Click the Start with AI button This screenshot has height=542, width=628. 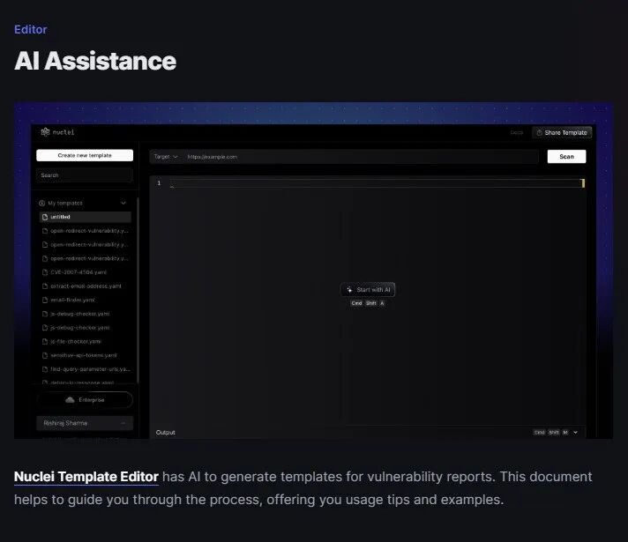pyautogui.click(x=368, y=290)
